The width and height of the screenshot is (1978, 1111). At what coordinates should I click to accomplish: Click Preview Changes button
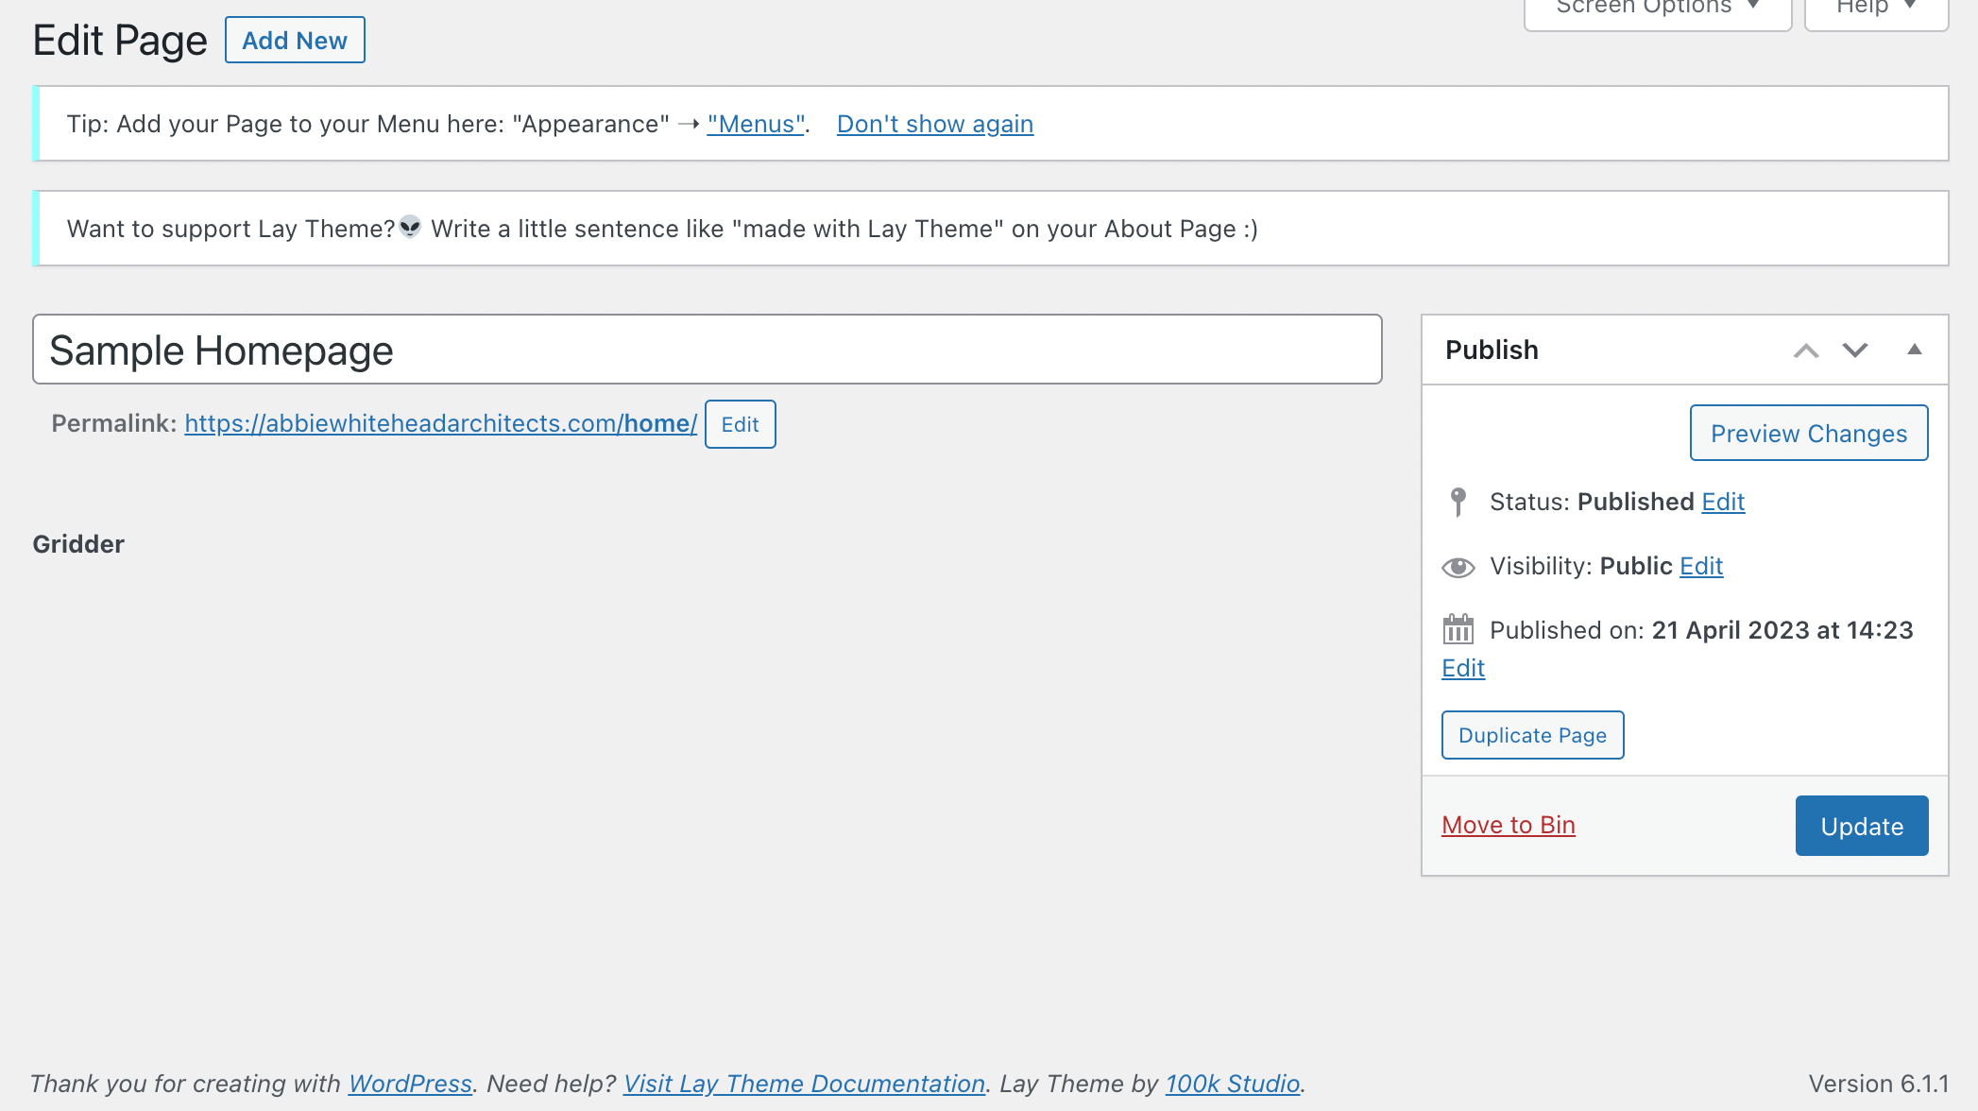click(1808, 434)
